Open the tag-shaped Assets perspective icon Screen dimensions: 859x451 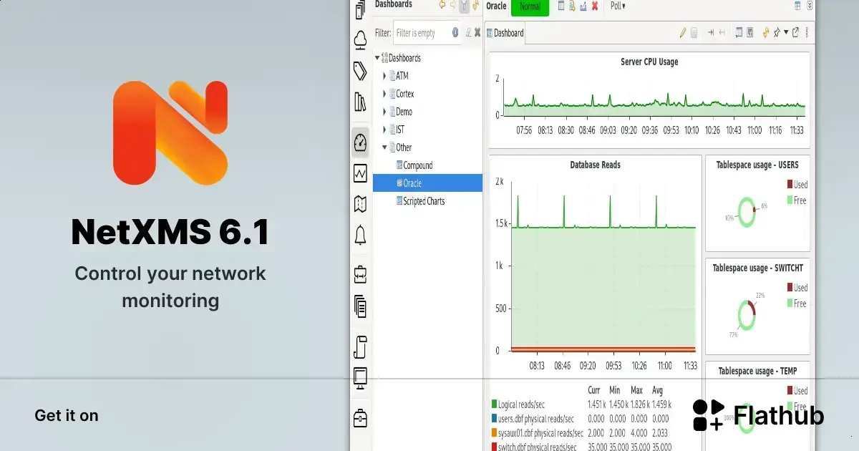(361, 71)
